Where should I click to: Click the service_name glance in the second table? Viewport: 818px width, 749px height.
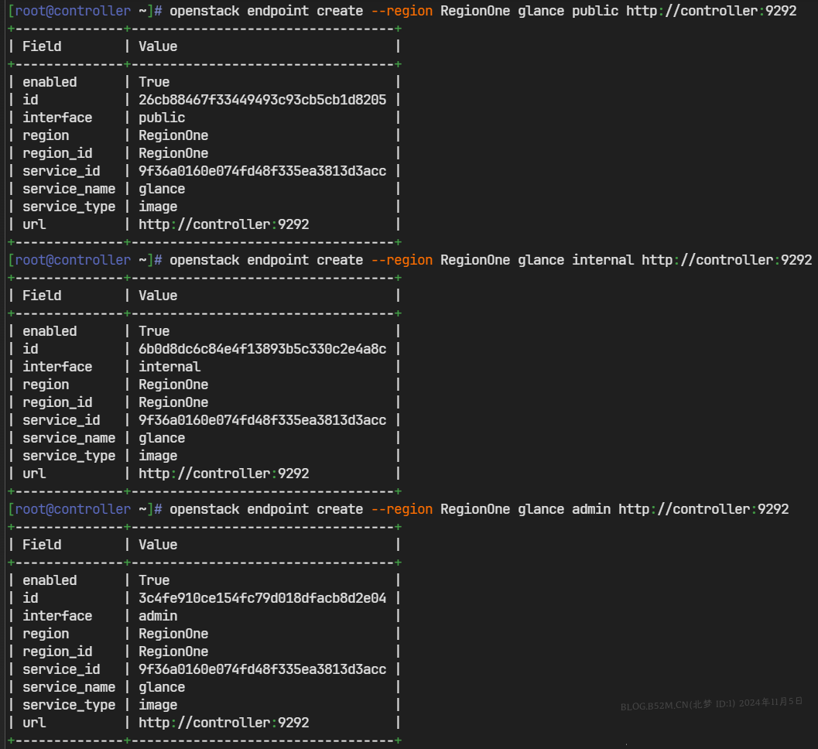click(x=163, y=437)
